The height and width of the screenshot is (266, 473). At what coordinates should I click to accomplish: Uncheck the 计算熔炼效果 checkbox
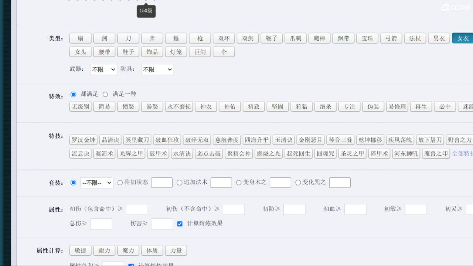tap(180, 224)
